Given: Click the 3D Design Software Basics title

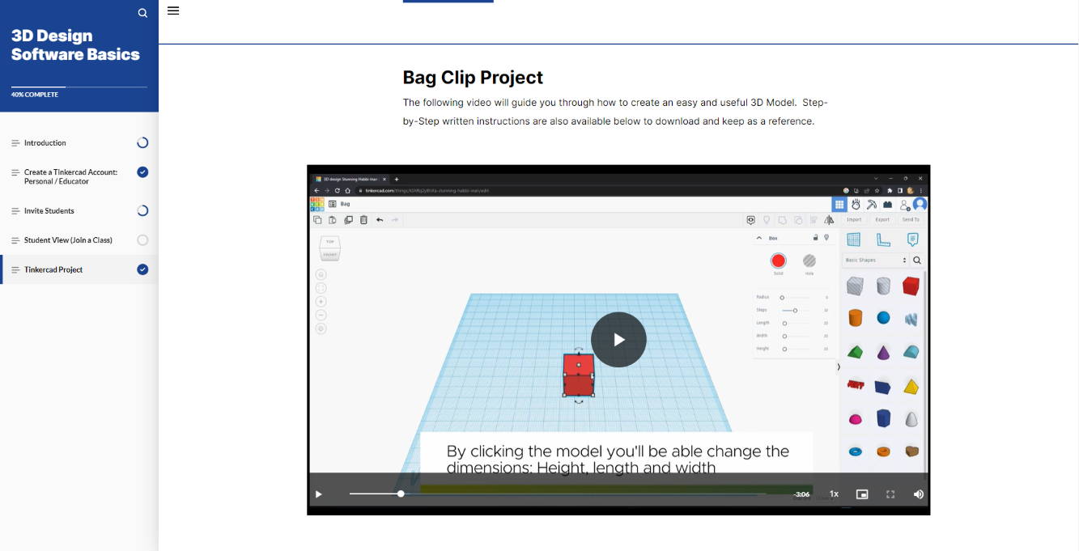Looking at the screenshot, I should point(75,45).
